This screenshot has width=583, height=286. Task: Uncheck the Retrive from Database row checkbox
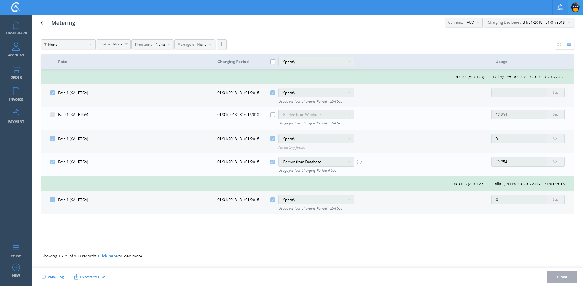(x=273, y=162)
